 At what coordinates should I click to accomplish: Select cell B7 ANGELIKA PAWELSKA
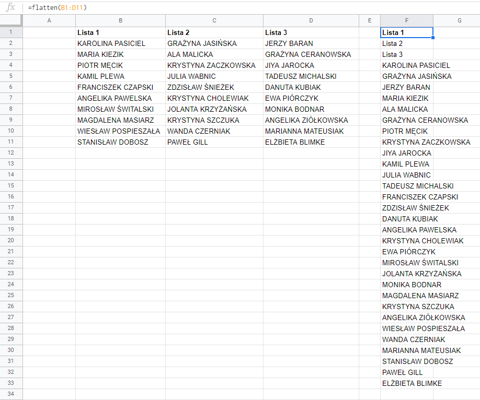coord(120,98)
